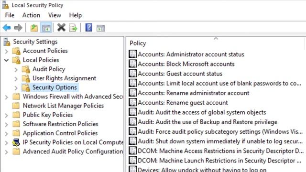The height and width of the screenshot is (172, 306).
Task: Select Software Restriction Policies in the tree
Action: pos(61,124)
